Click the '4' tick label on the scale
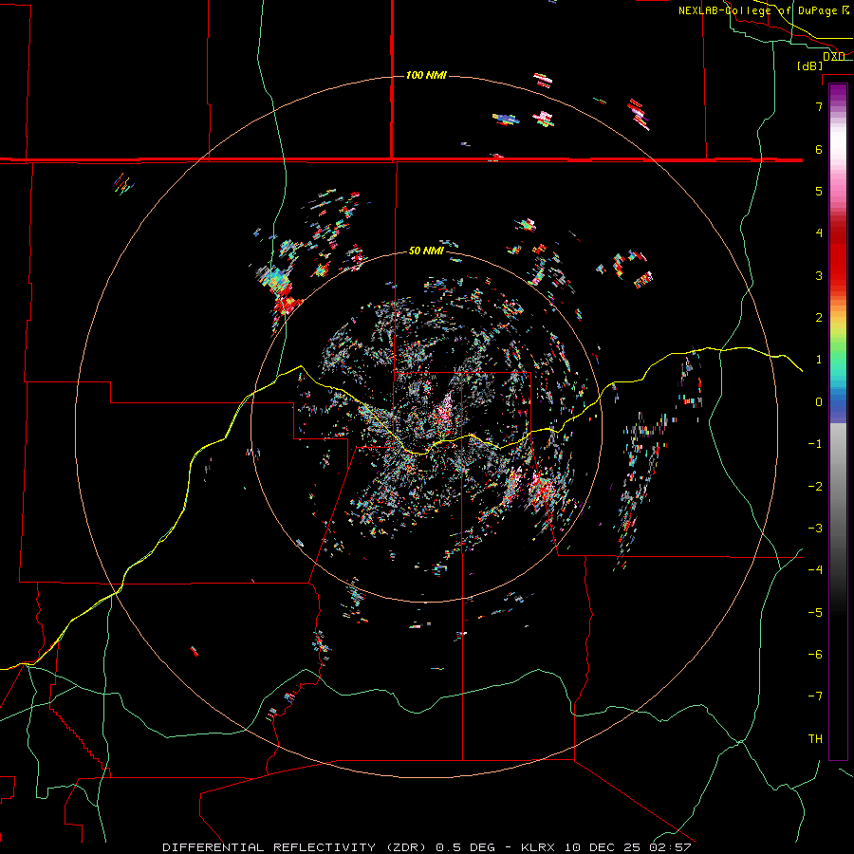 pyautogui.click(x=819, y=233)
